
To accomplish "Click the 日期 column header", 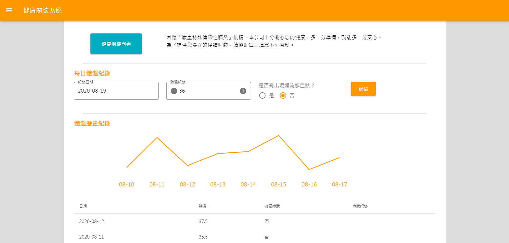I will click(83, 206).
